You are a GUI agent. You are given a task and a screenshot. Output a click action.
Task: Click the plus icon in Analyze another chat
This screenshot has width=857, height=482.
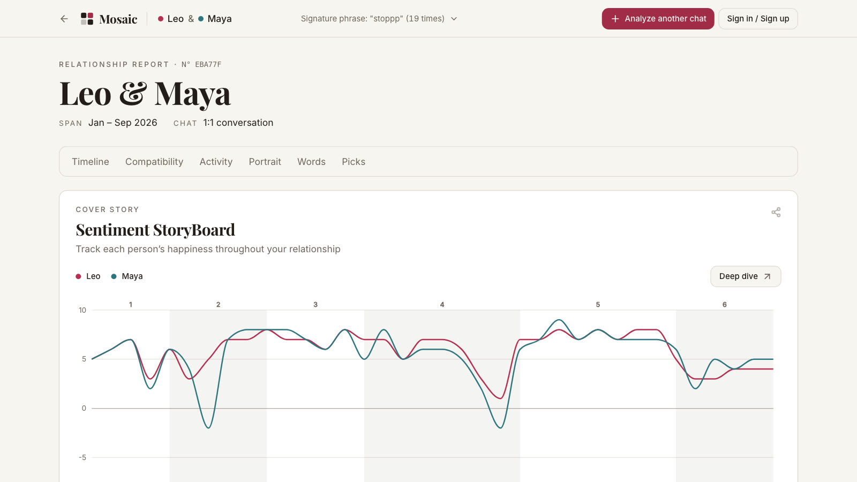coord(615,19)
